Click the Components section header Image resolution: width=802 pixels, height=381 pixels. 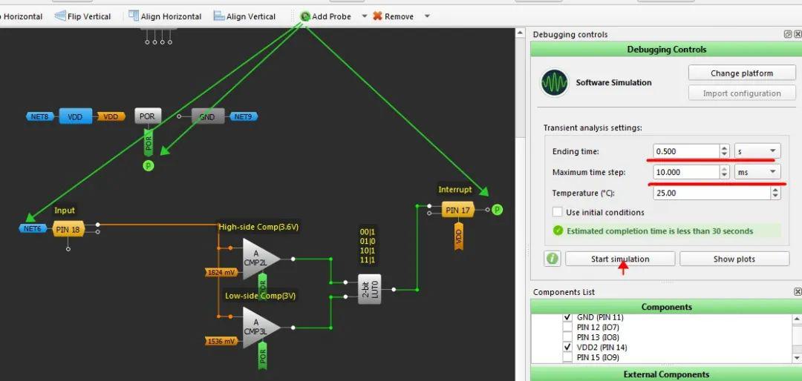click(x=666, y=307)
